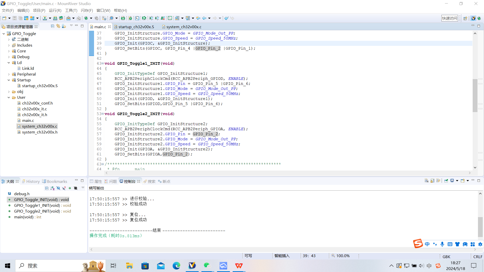Open the 文件(F) menu
The width and height of the screenshot is (484, 272).
tap(8, 10)
